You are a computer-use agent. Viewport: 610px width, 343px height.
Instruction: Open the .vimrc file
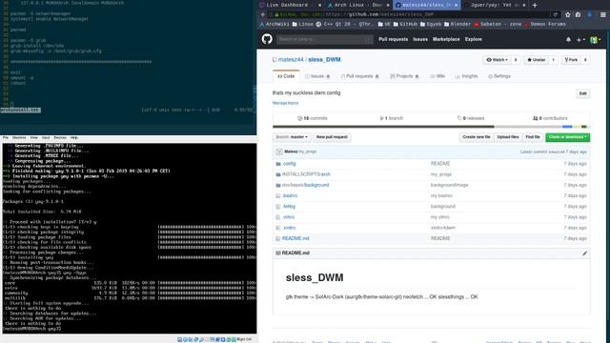tap(288, 217)
